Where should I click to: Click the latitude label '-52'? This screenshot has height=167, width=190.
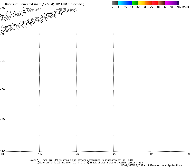coord(2,34)
